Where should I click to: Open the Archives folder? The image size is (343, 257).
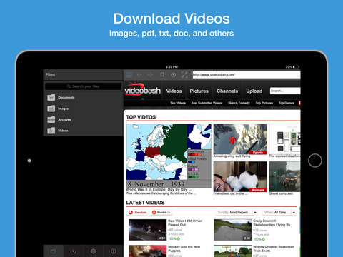pyautogui.click(x=83, y=119)
